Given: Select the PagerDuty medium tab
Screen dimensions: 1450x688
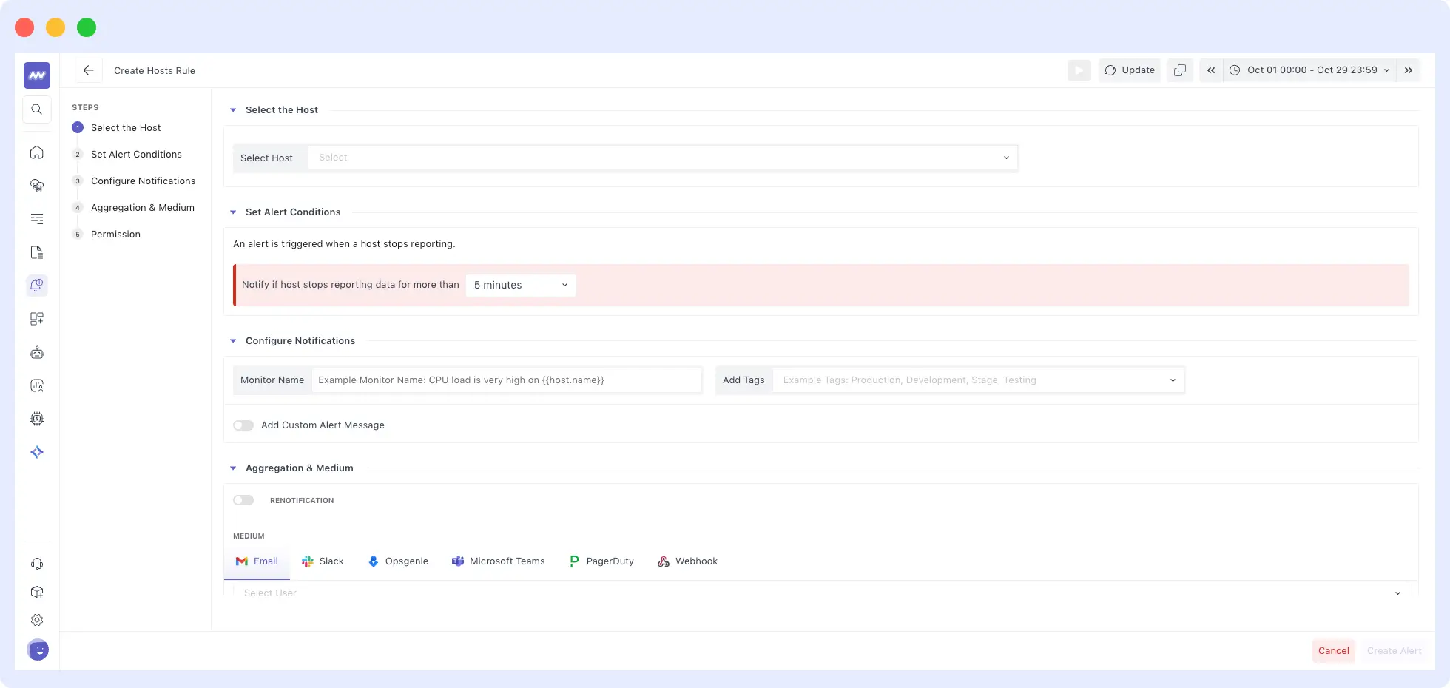Looking at the screenshot, I should 601,561.
